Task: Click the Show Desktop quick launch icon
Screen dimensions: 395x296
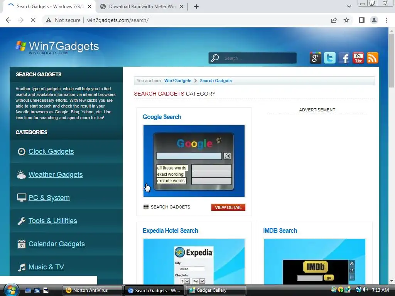Action: pyautogui.click(x=28, y=290)
